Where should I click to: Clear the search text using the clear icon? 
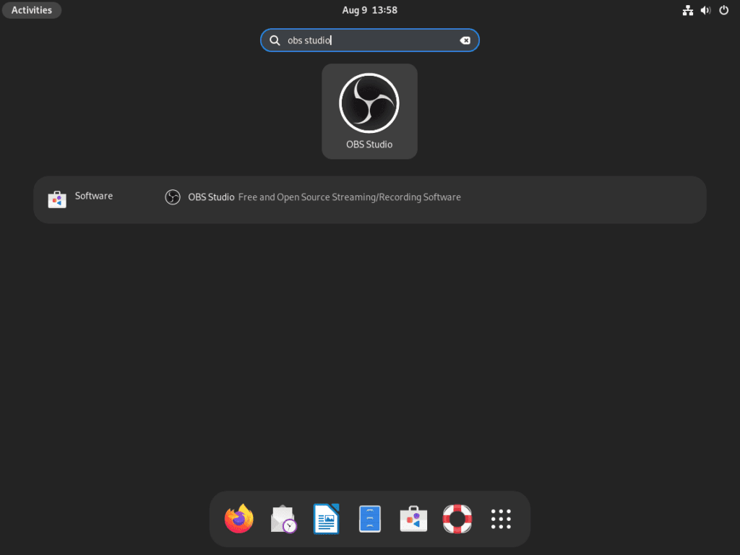[465, 40]
